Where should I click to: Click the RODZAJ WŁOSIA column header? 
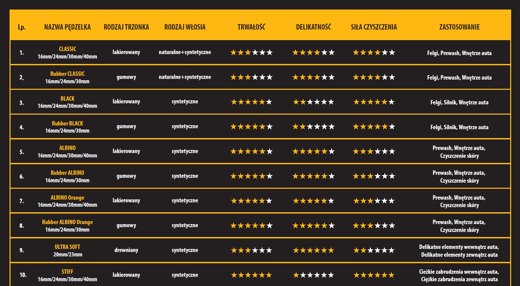pos(185,27)
